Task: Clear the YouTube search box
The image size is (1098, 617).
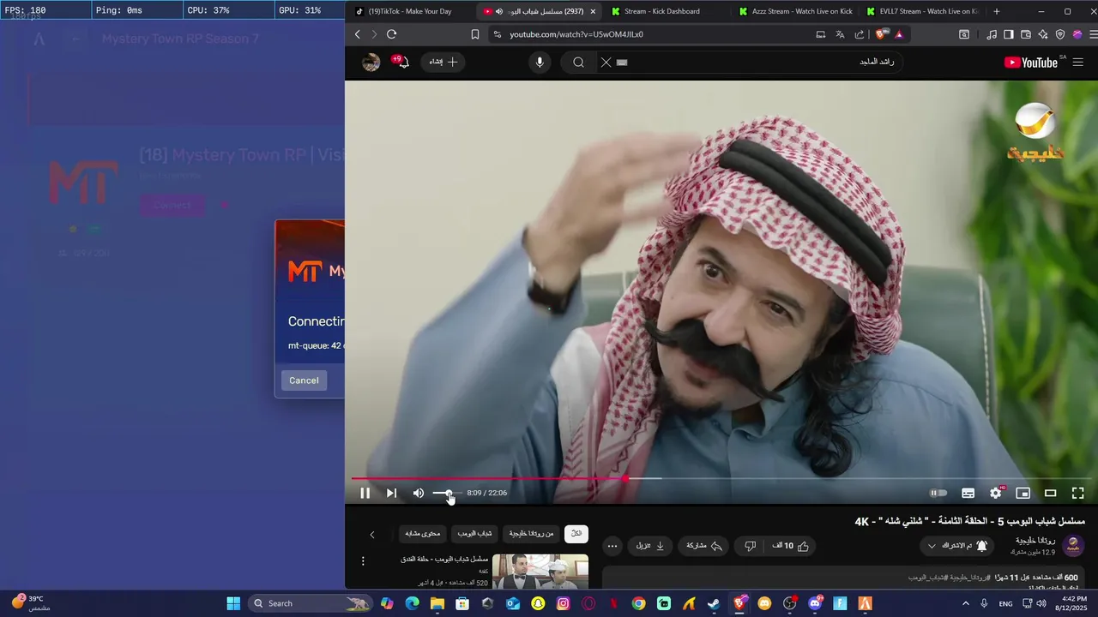Action: pyautogui.click(x=606, y=62)
